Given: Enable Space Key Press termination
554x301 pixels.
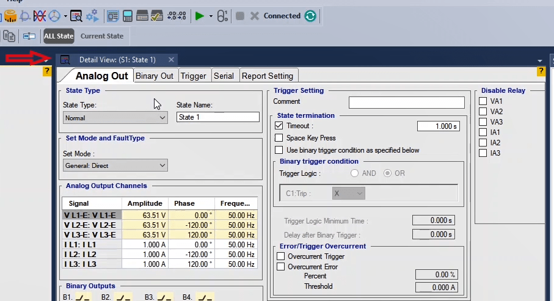Looking at the screenshot, I should 279,138.
